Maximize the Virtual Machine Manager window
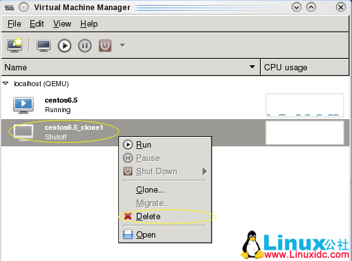Screen dimensions: 352x261 pyautogui.click(x=311, y=8)
